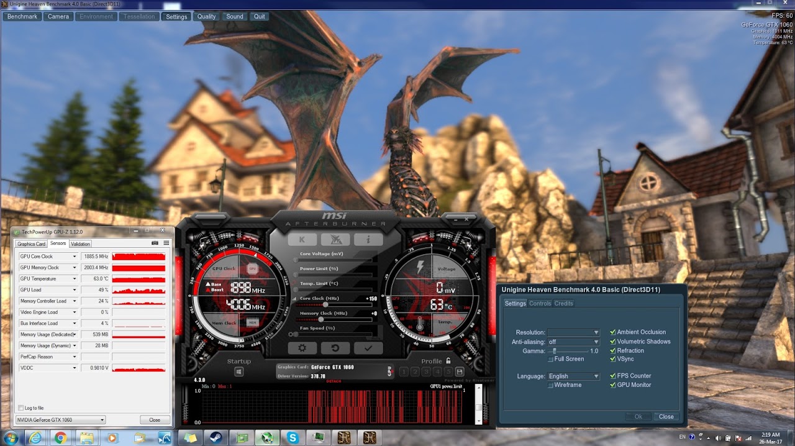Open the Windows Start button
The width and height of the screenshot is (795, 446).
tap(11, 437)
